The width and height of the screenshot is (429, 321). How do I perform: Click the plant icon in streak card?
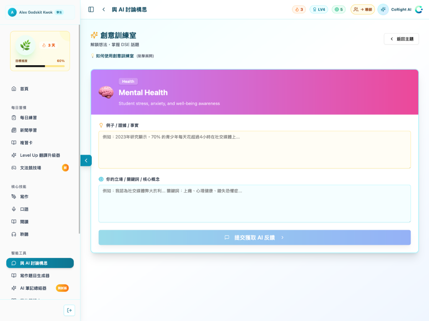click(x=26, y=45)
